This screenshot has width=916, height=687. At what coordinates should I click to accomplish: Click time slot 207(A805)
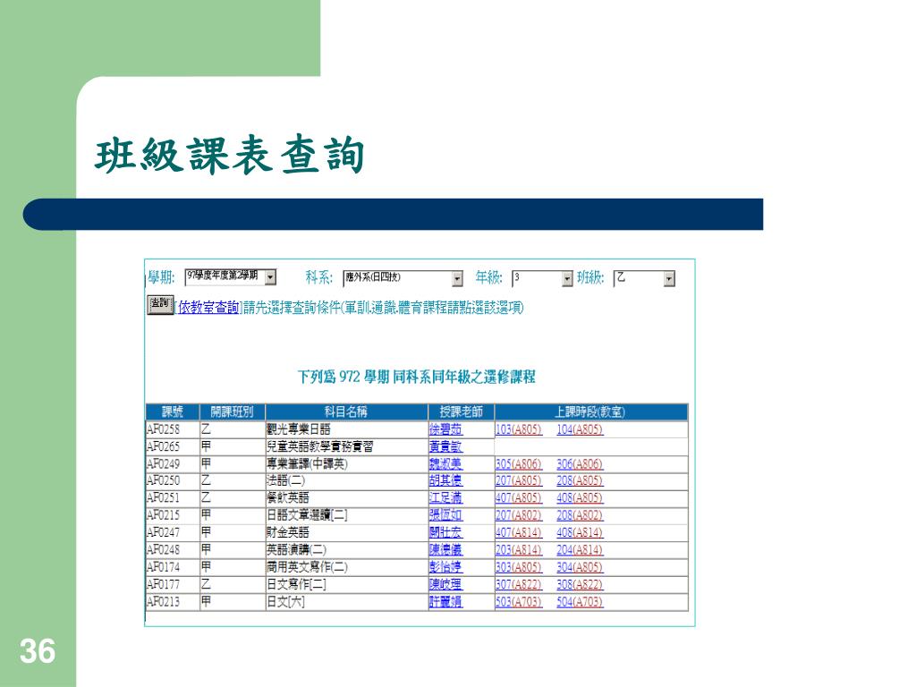click(x=519, y=480)
